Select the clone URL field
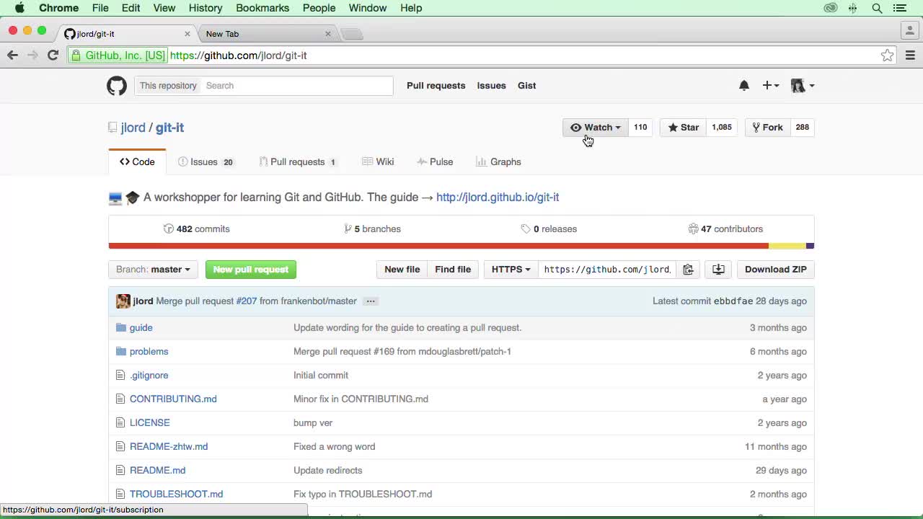923x519 pixels. click(x=607, y=270)
